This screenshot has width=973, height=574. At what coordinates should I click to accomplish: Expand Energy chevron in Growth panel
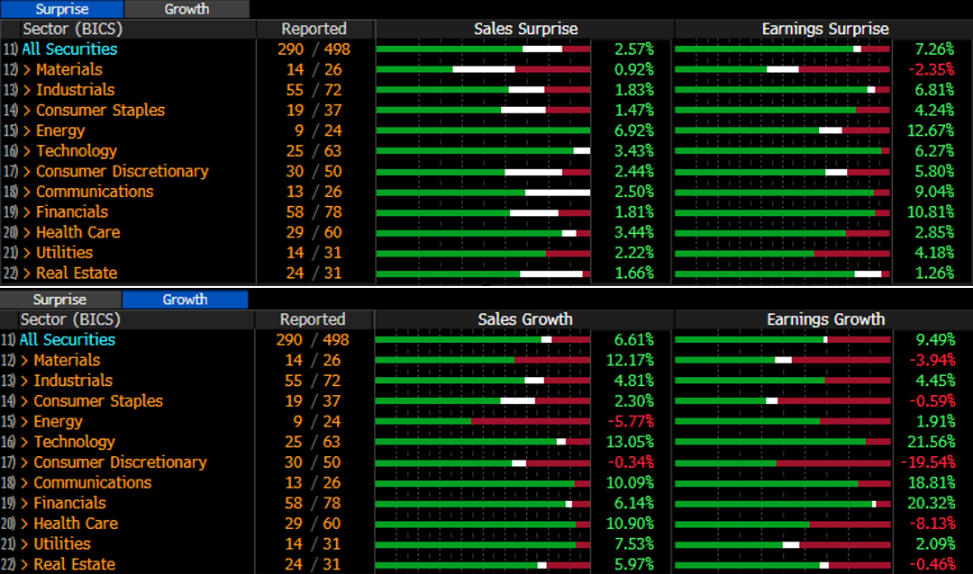coord(24,422)
